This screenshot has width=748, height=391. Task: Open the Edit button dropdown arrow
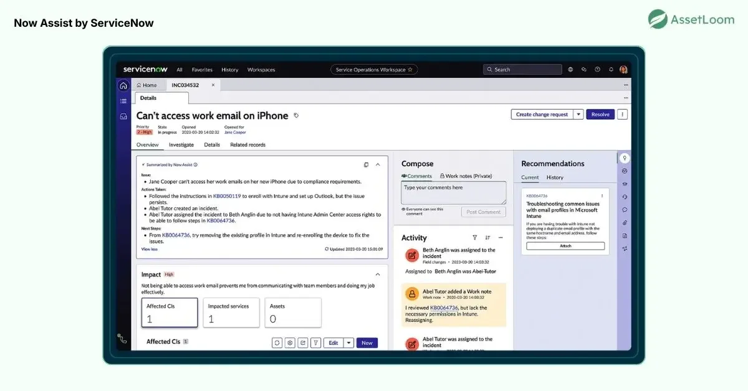tap(348, 343)
